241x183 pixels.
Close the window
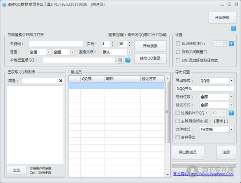coord(236,4)
